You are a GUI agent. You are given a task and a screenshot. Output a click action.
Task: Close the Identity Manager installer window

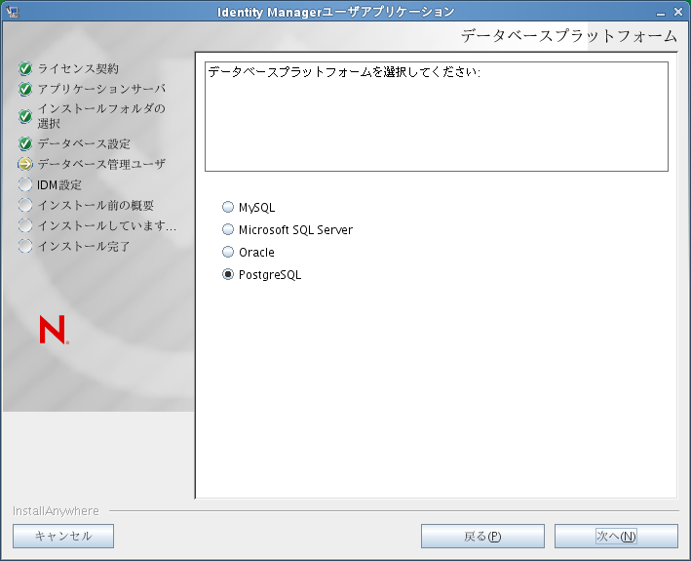(678, 12)
